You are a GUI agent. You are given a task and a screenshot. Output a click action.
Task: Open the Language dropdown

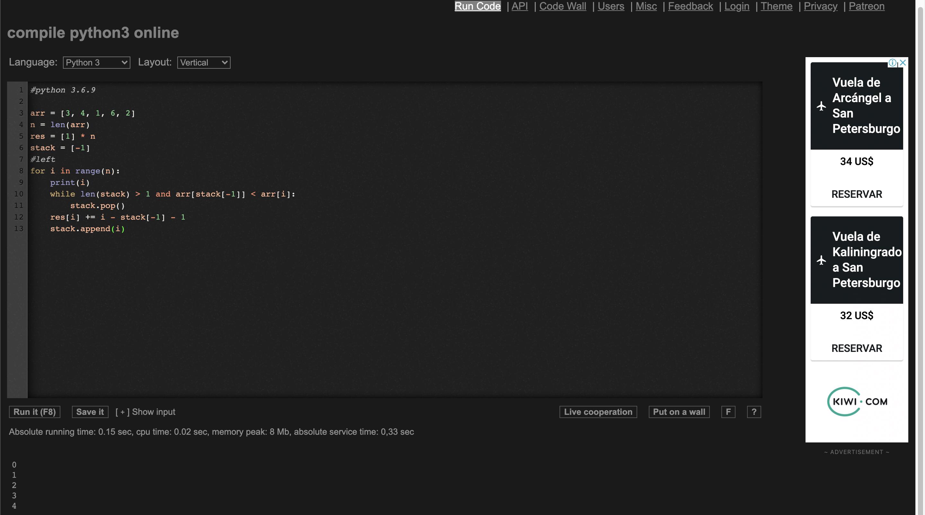(97, 62)
